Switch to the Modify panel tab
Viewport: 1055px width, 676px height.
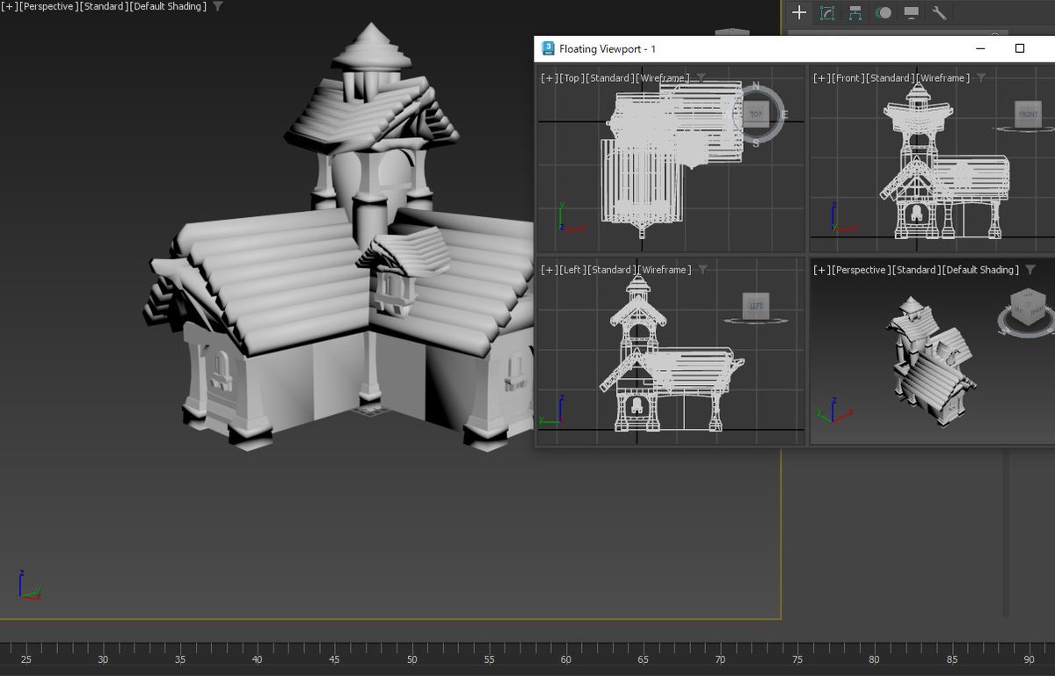(827, 12)
